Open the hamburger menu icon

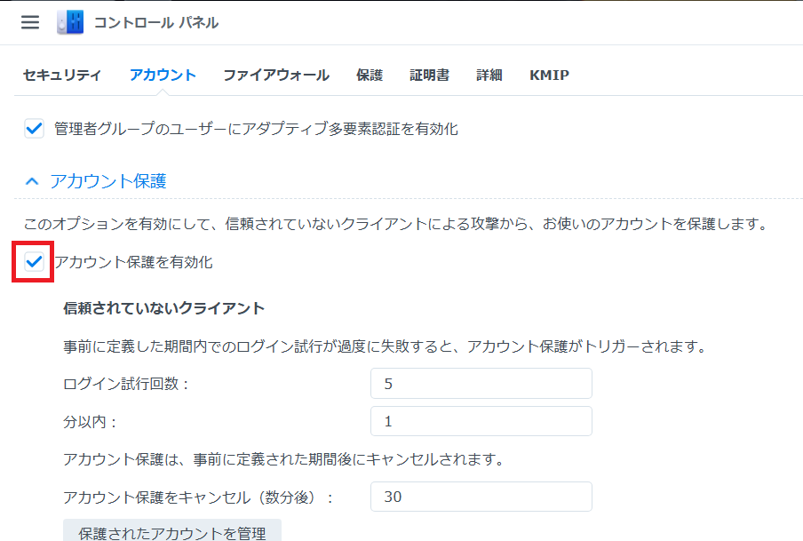point(30,22)
